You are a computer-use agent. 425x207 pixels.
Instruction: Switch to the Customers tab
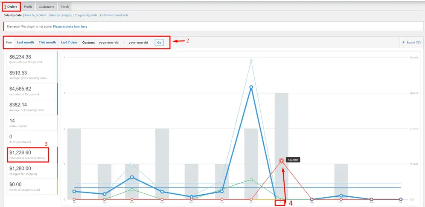[x=47, y=7]
